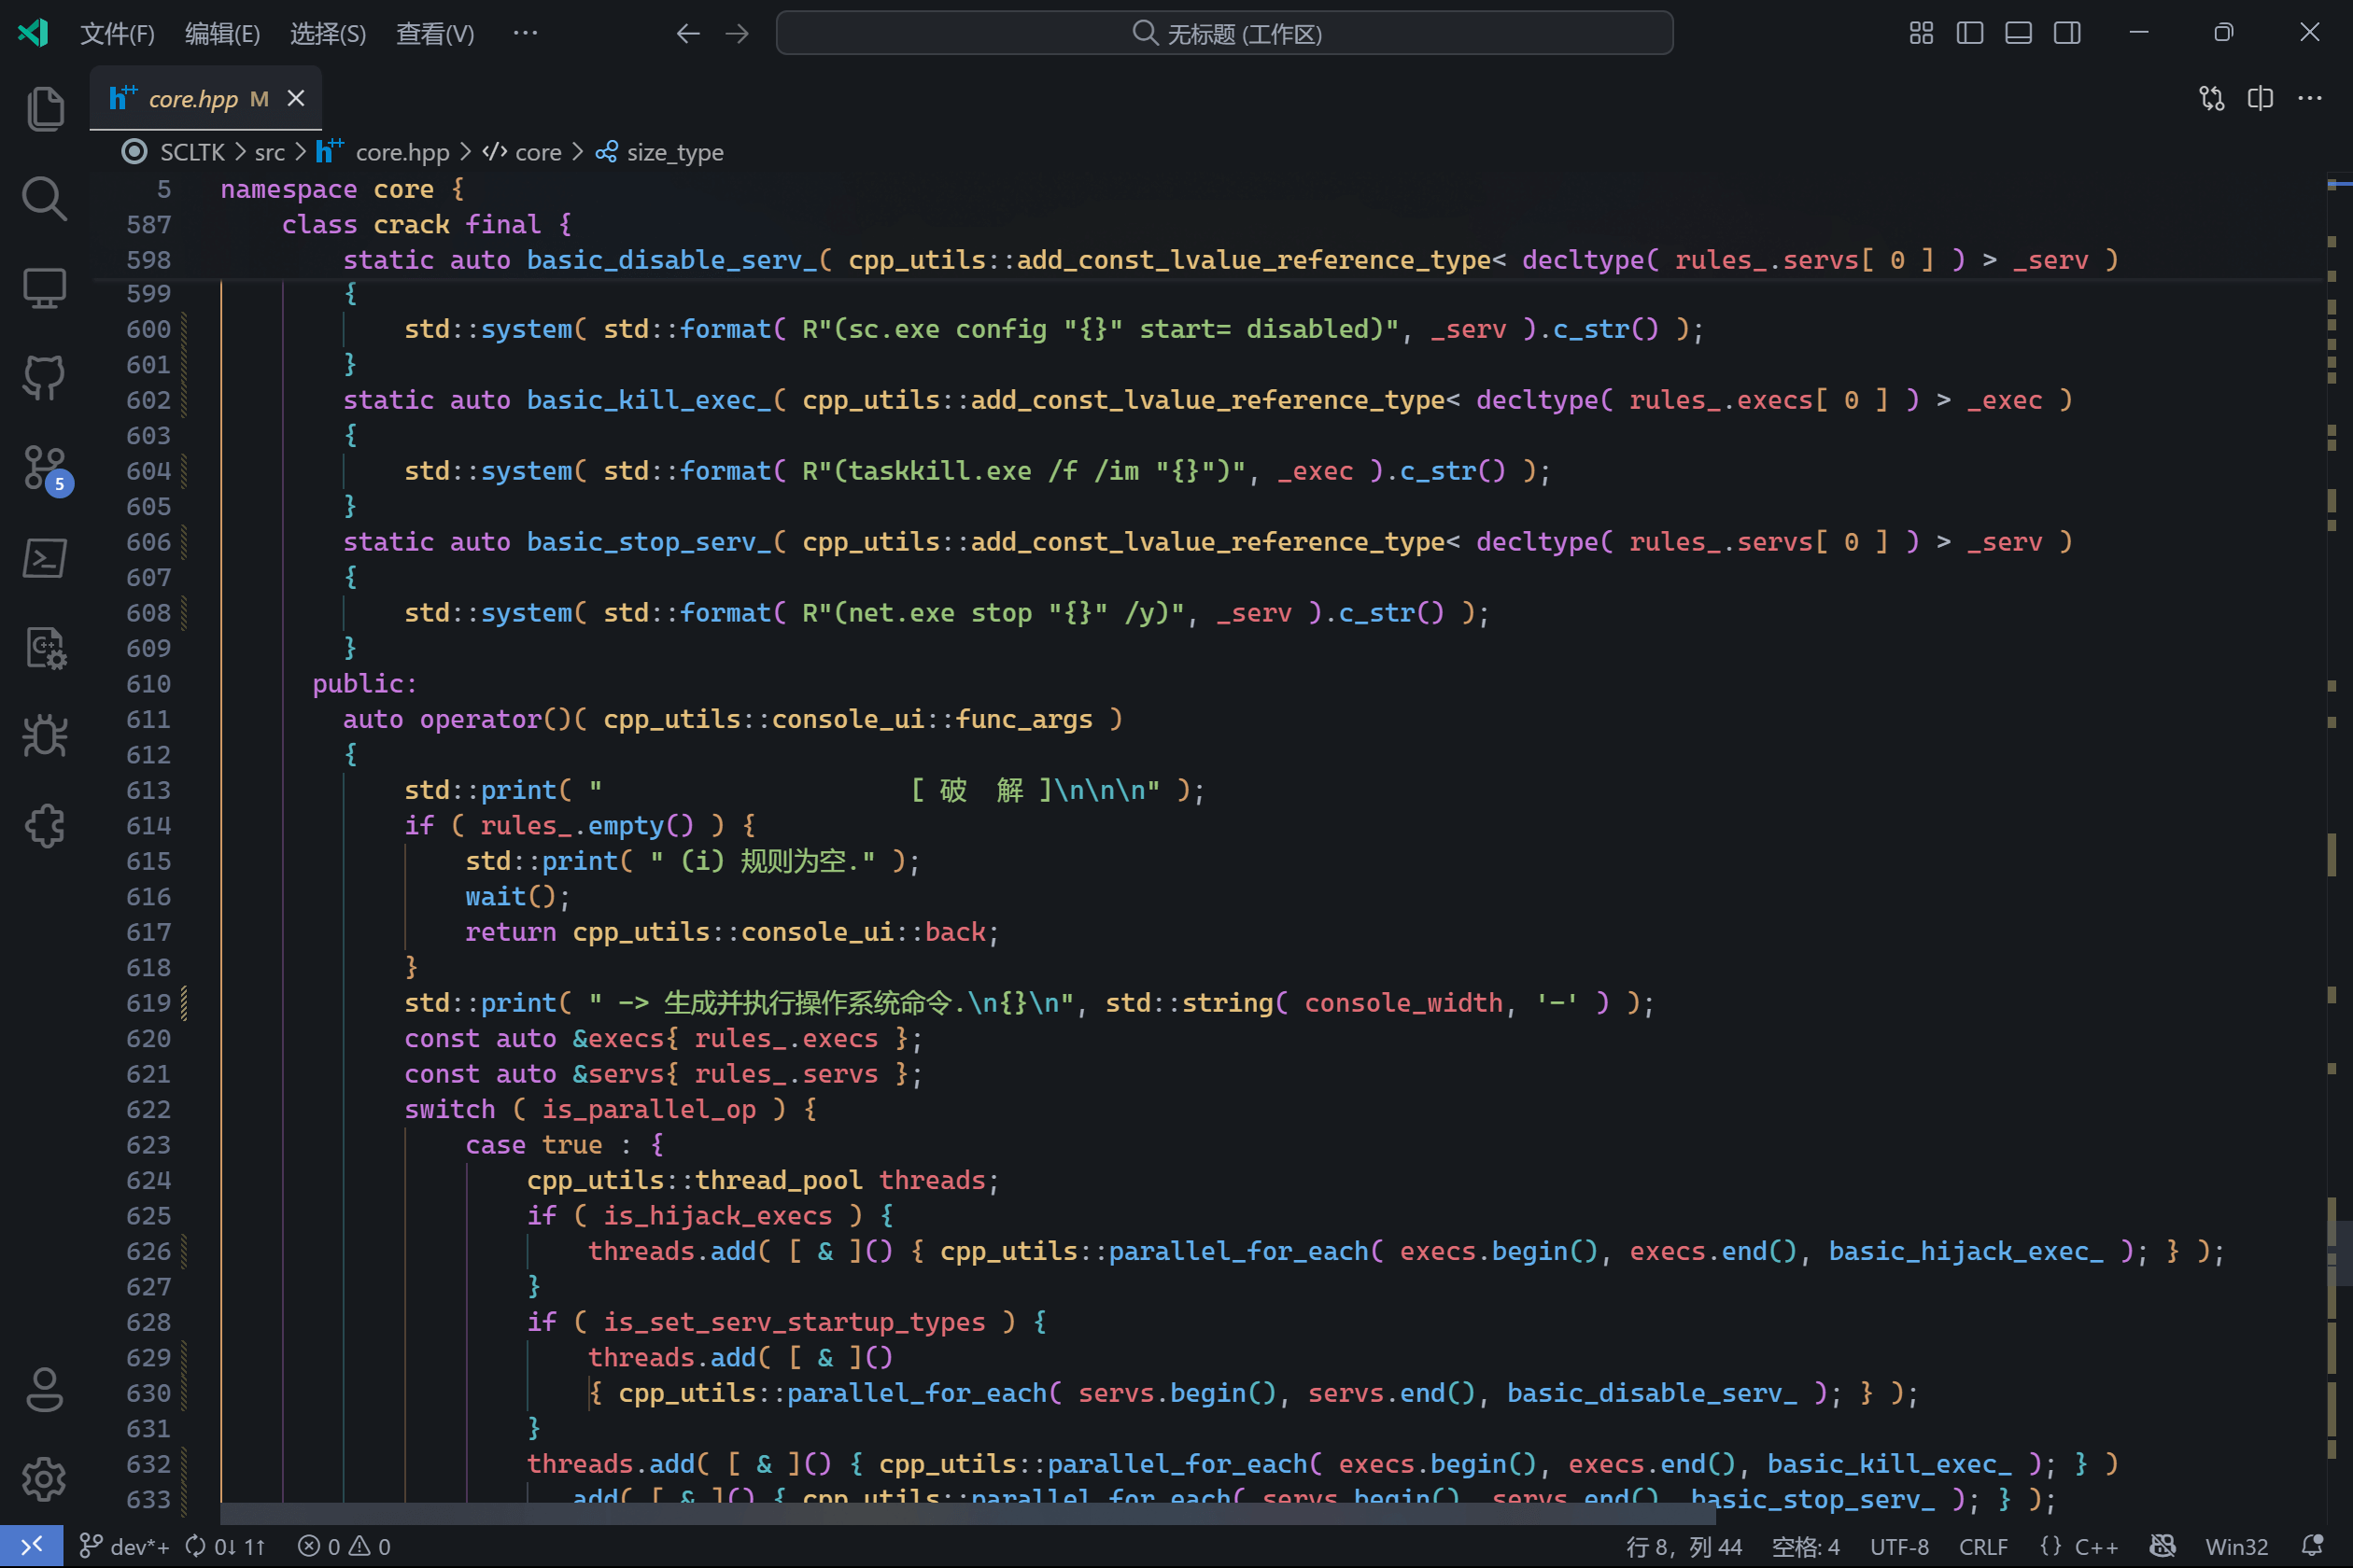Expand the core namespace breadcrumb
The width and height of the screenshot is (2353, 1568).
click(537, 152)
